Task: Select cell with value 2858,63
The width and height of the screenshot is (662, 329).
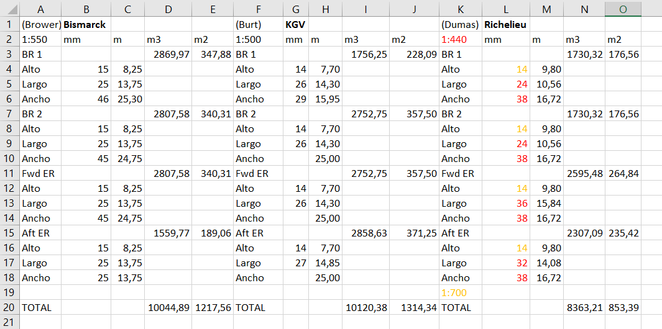Action: 365,233
